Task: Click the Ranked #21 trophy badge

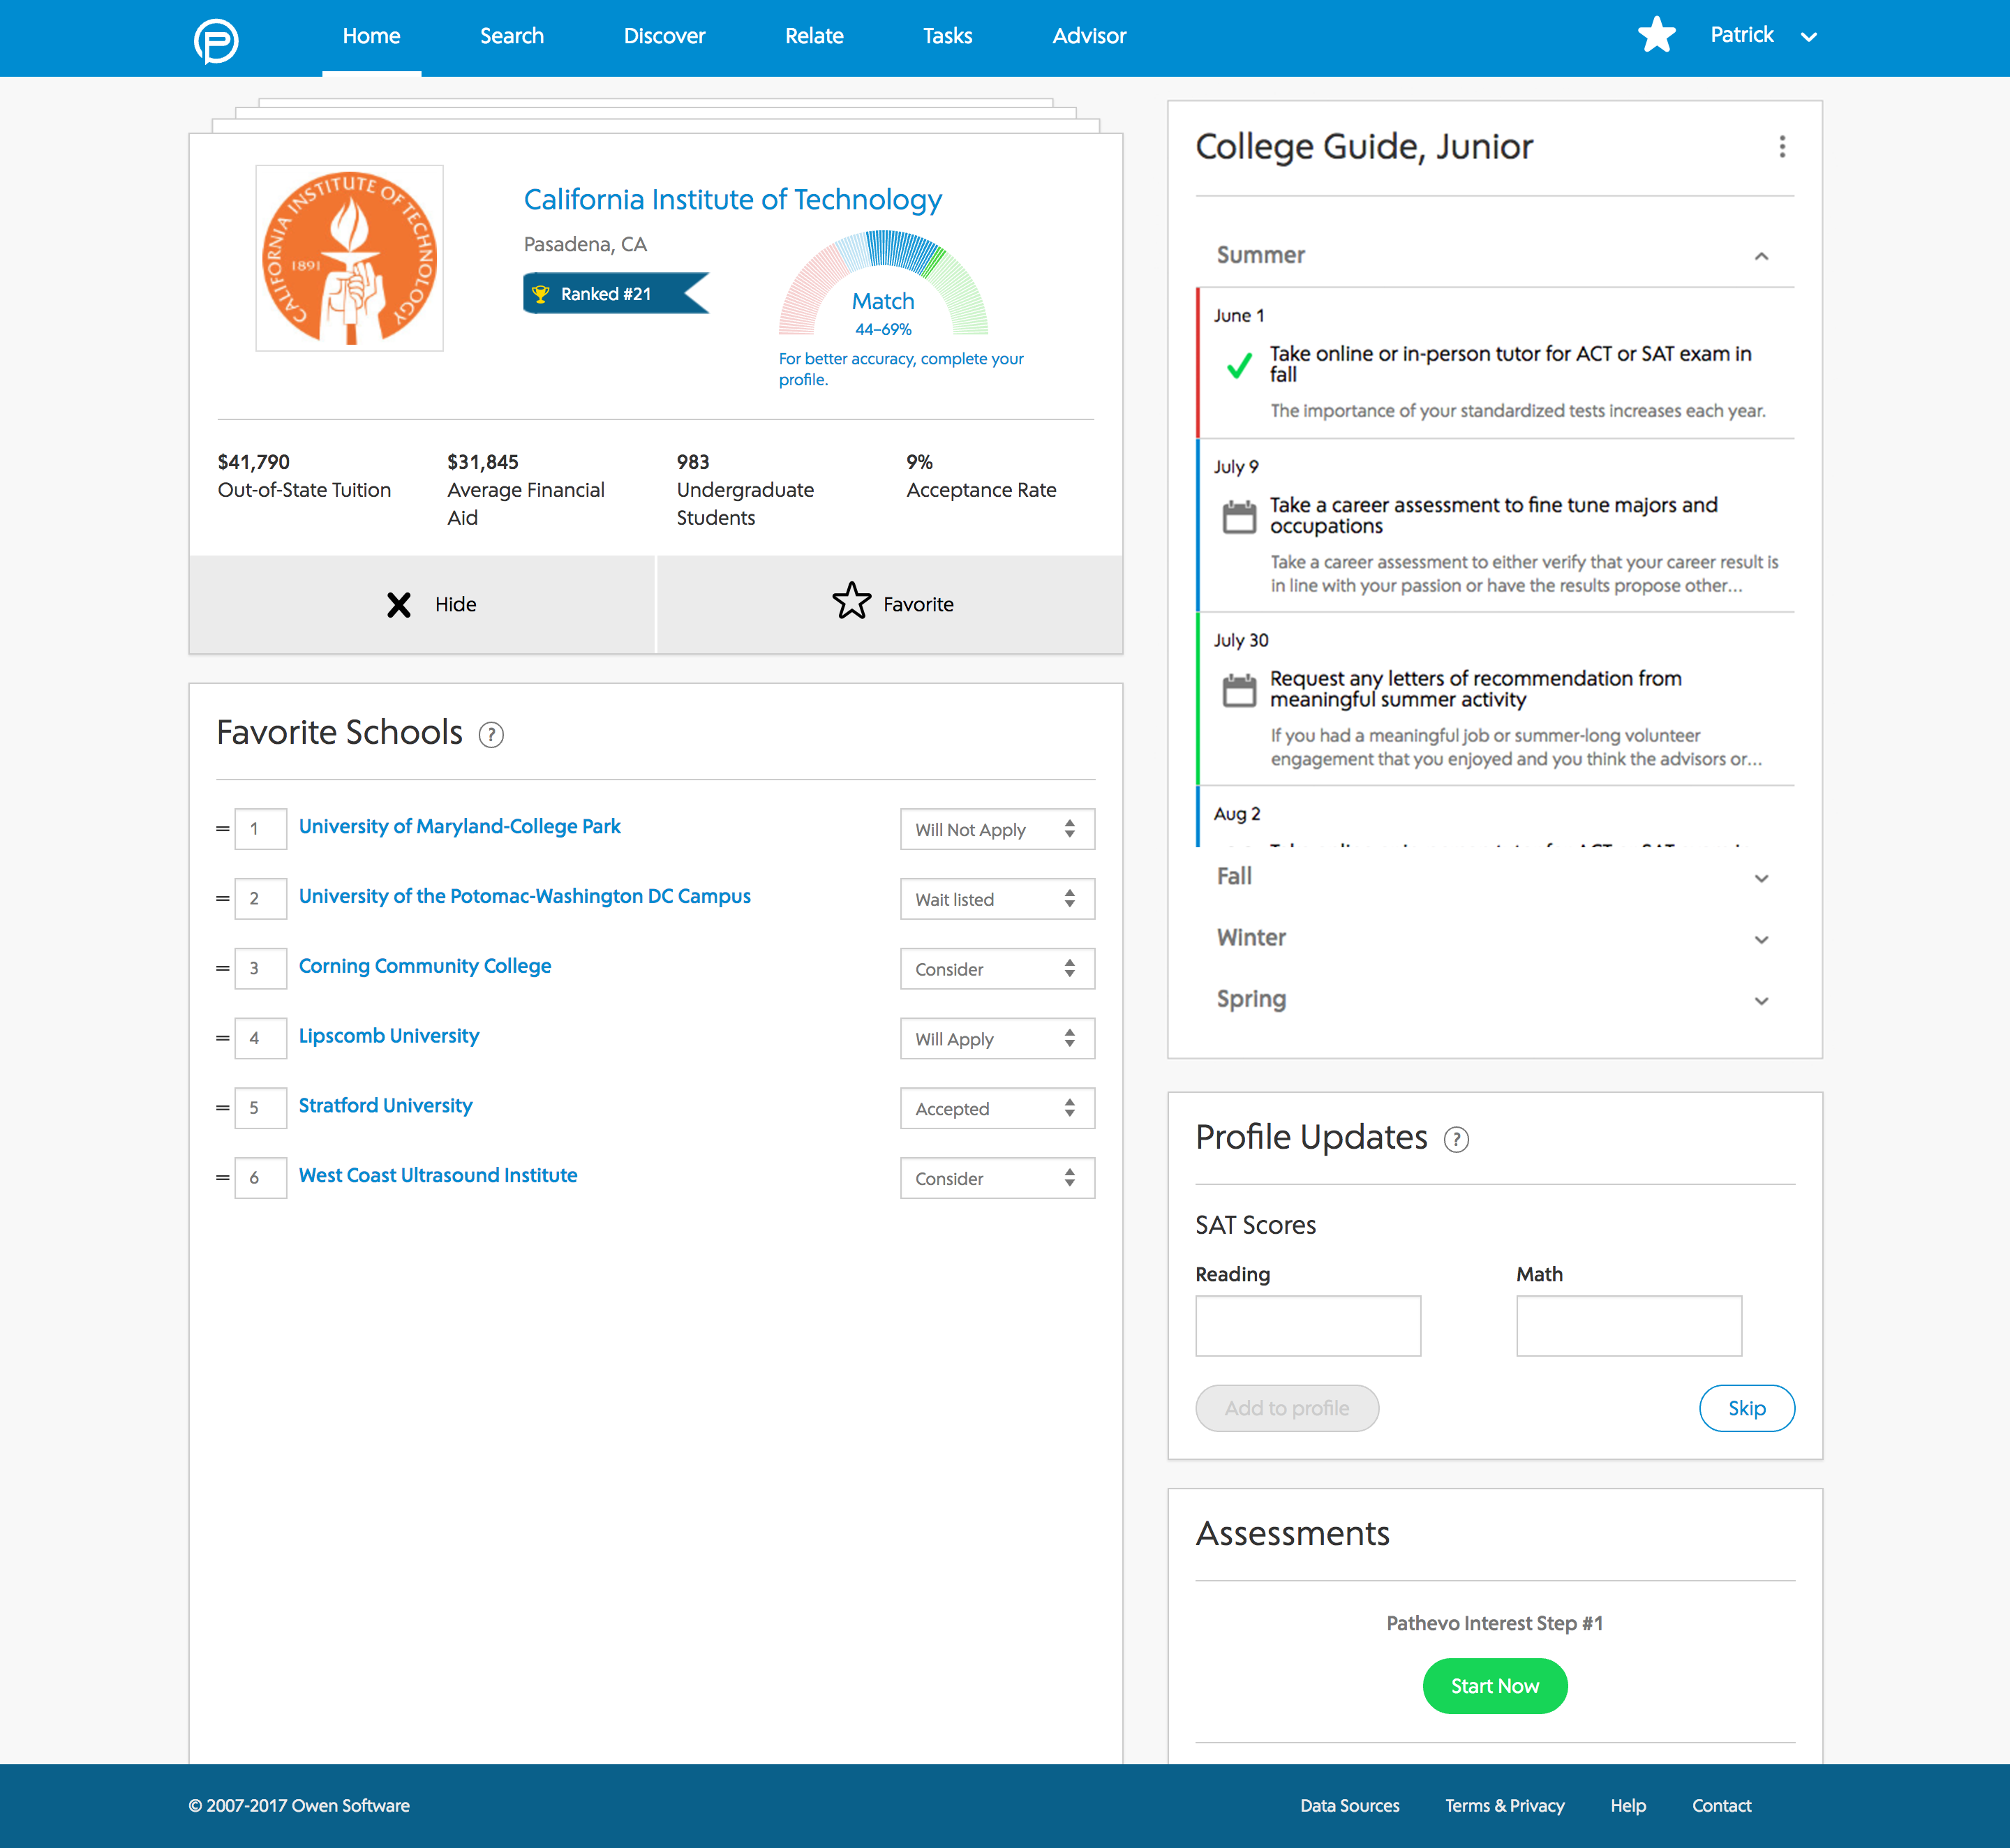Action: 616,293
